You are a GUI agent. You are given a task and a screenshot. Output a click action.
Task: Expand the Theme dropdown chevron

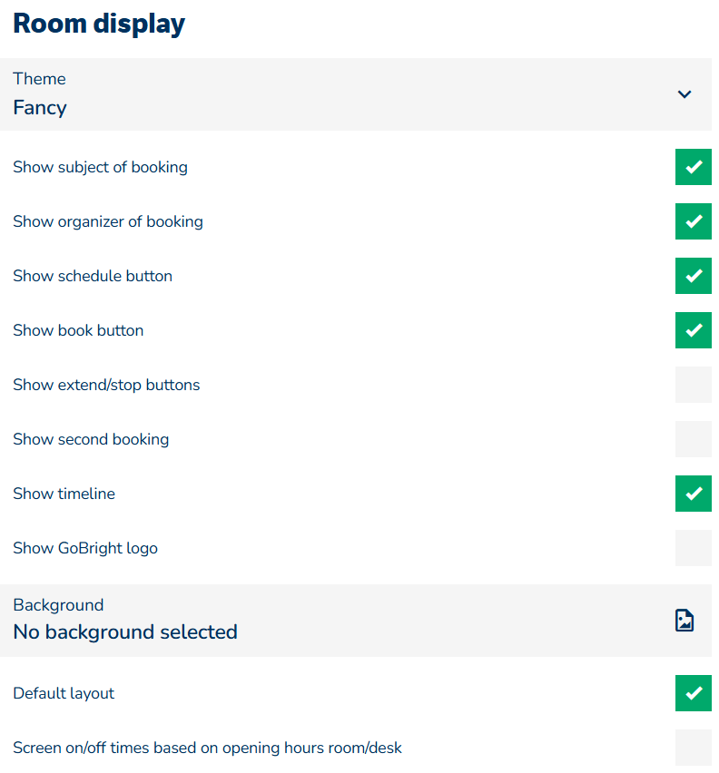(685, 94)
